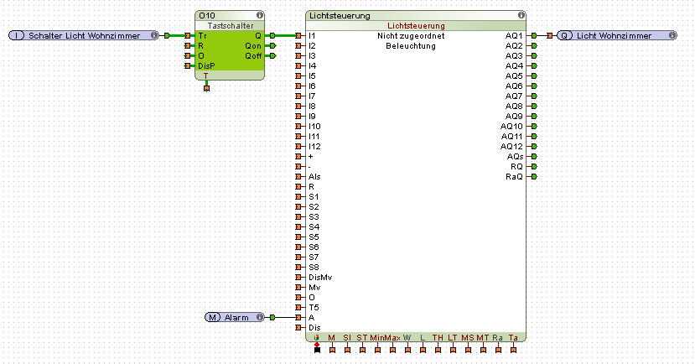Click the AQ1 output connector

(x=533, y=35)
